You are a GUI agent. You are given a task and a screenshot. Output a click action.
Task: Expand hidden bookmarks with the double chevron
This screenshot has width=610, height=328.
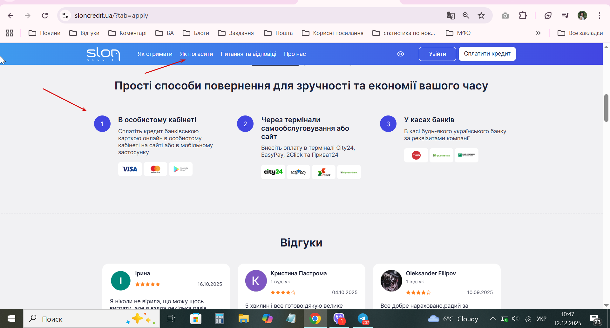click(x=538, y=33)
